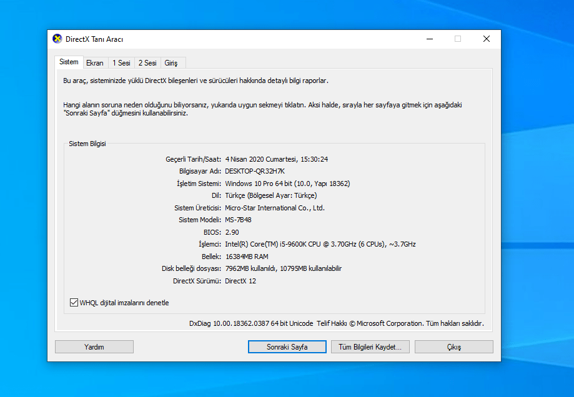Click the 16384MB RAM value
574x397 pixels.
(x=247, y=257)
